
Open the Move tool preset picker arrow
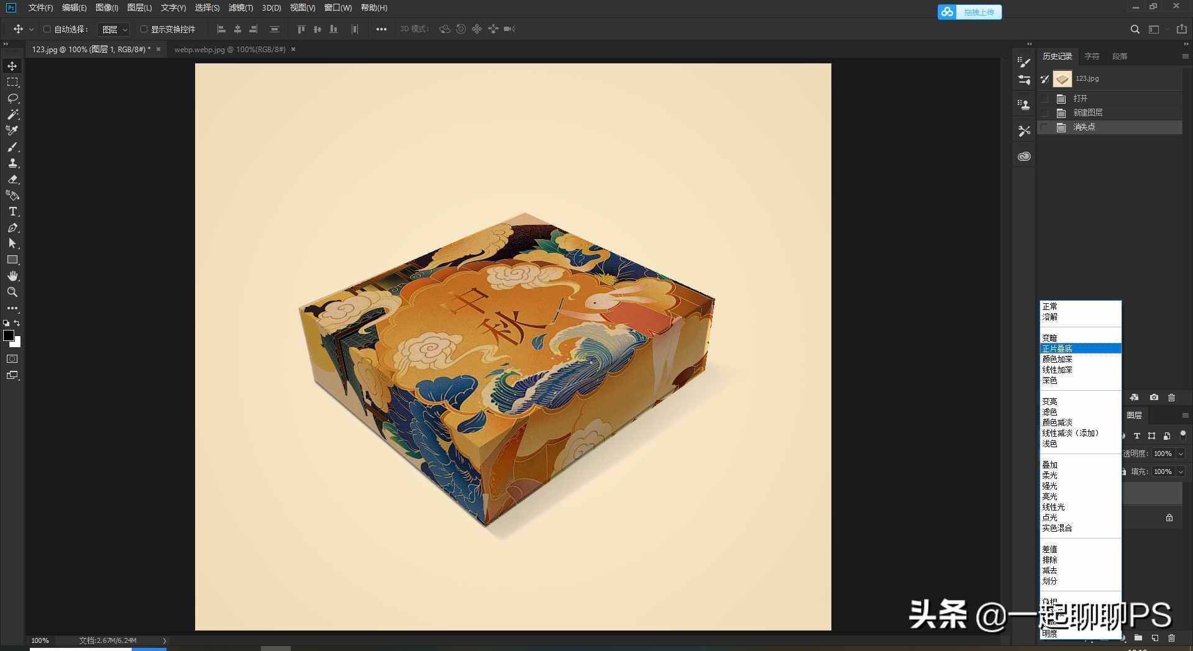click(31, 29)
